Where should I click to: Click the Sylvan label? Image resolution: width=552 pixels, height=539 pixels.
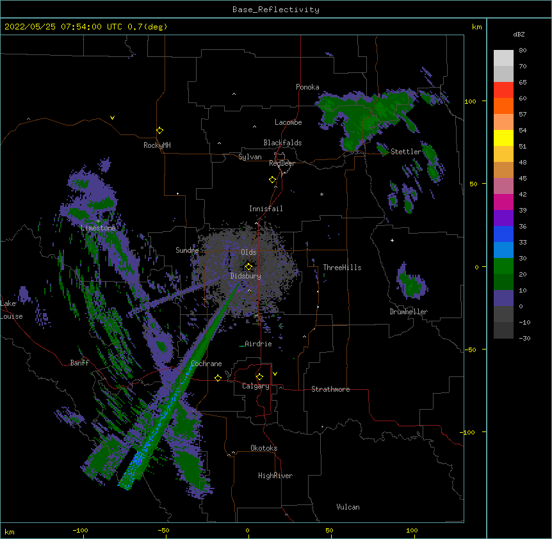[x=250, y=157]
